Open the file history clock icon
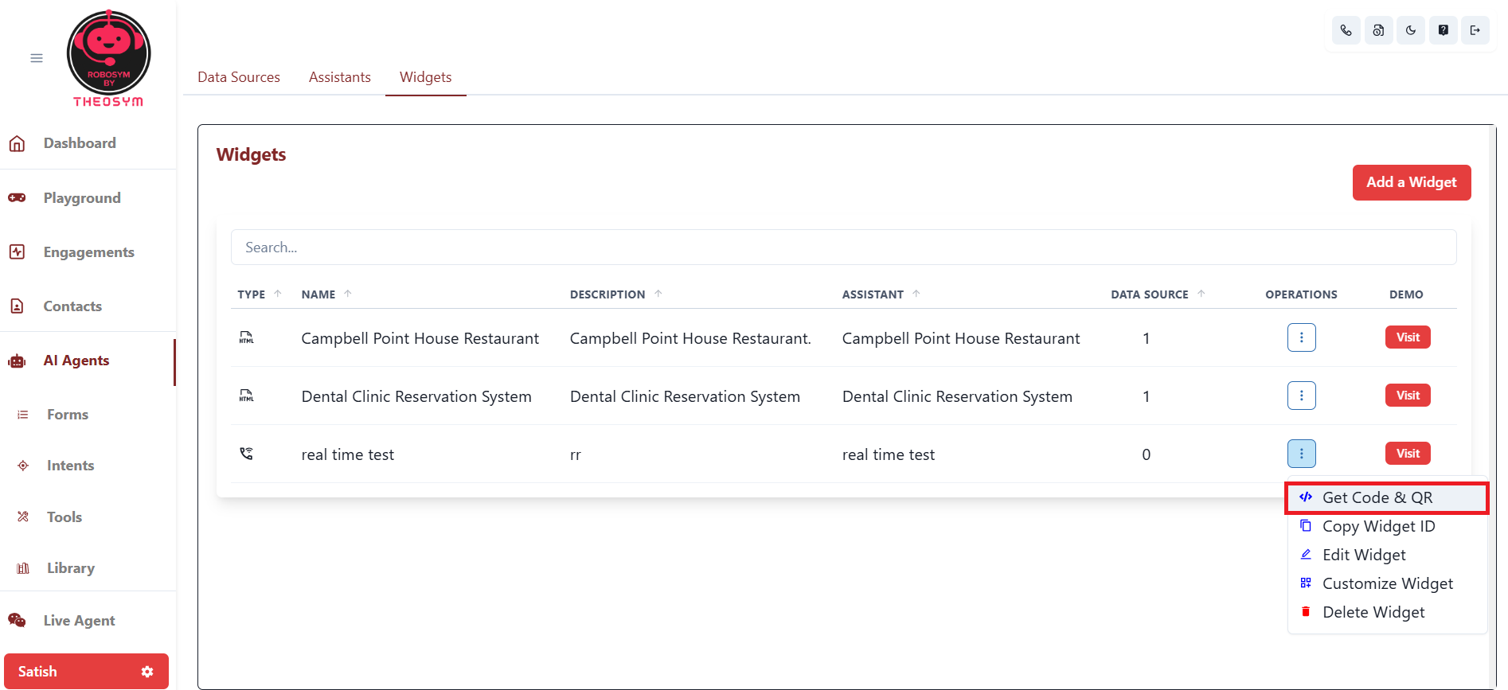This screenshot has height=690, width=1508. [x=1378, y=30]
